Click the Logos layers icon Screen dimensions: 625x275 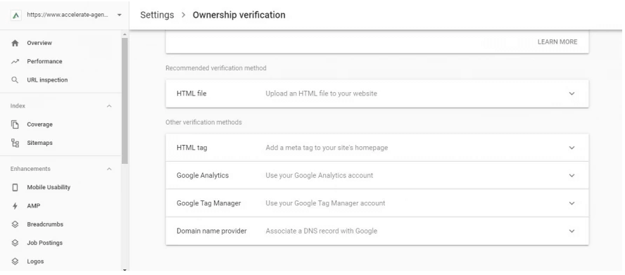(15, 262)
